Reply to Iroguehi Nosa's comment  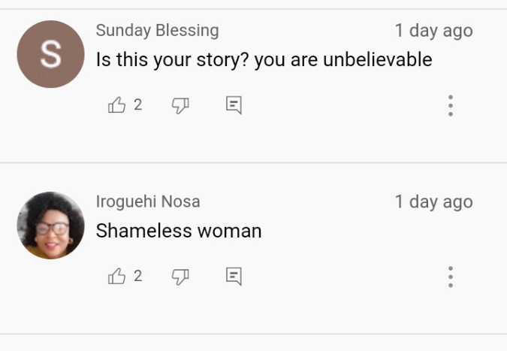click(234, 277)
